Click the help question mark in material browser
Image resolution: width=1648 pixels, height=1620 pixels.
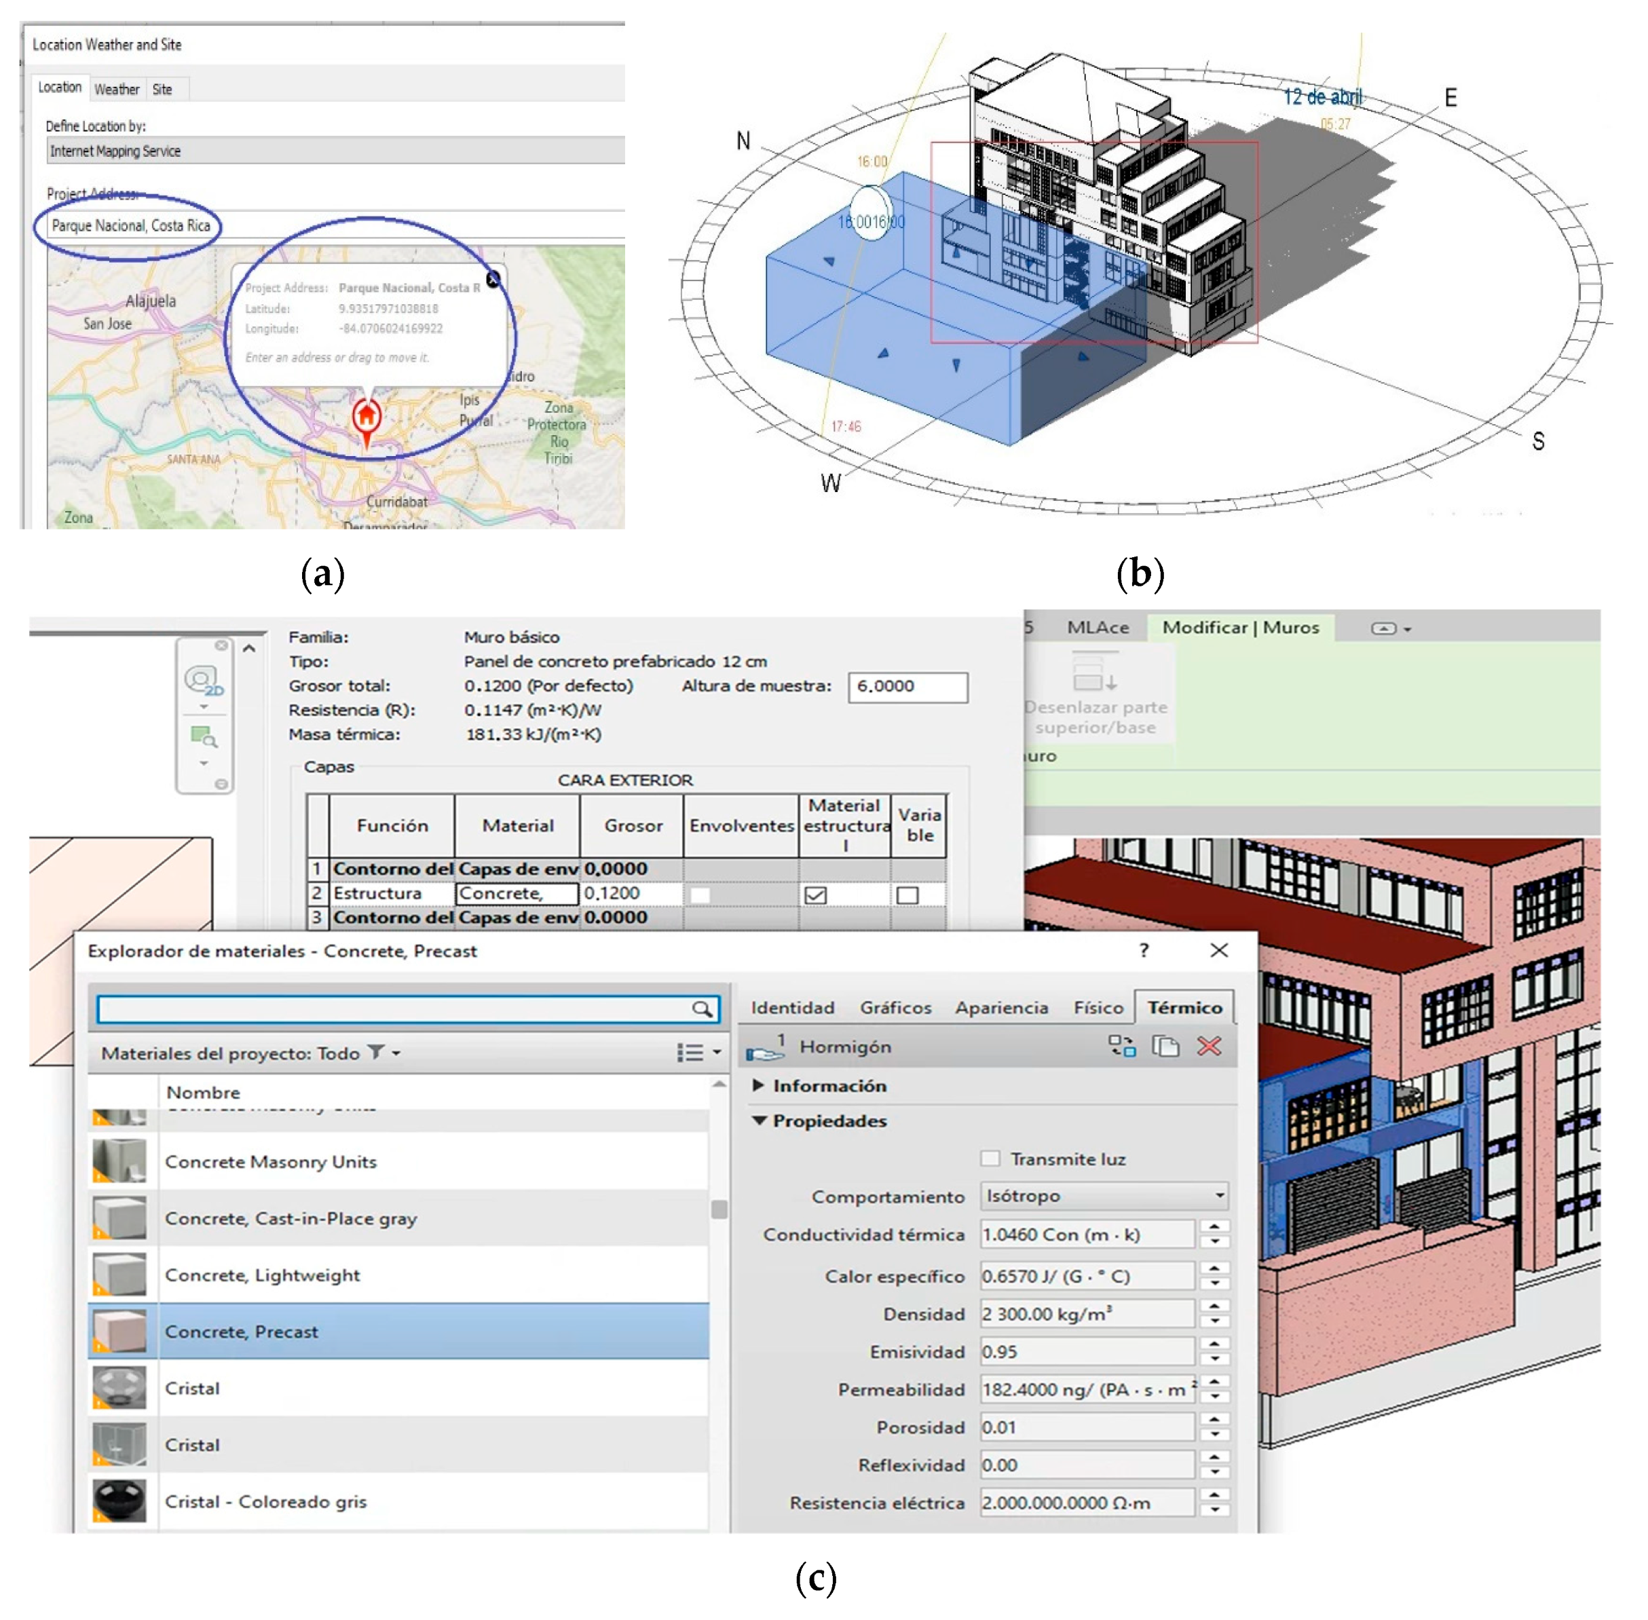click(1144, 950)
